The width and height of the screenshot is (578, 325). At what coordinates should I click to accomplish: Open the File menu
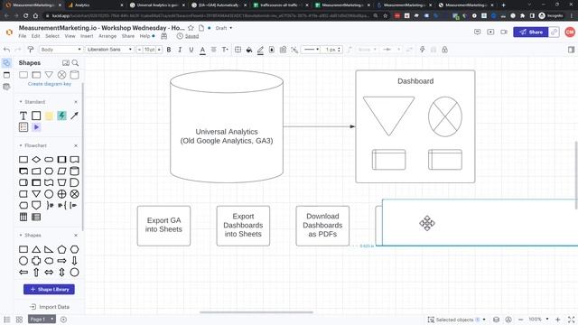click(x=23, y=36)
